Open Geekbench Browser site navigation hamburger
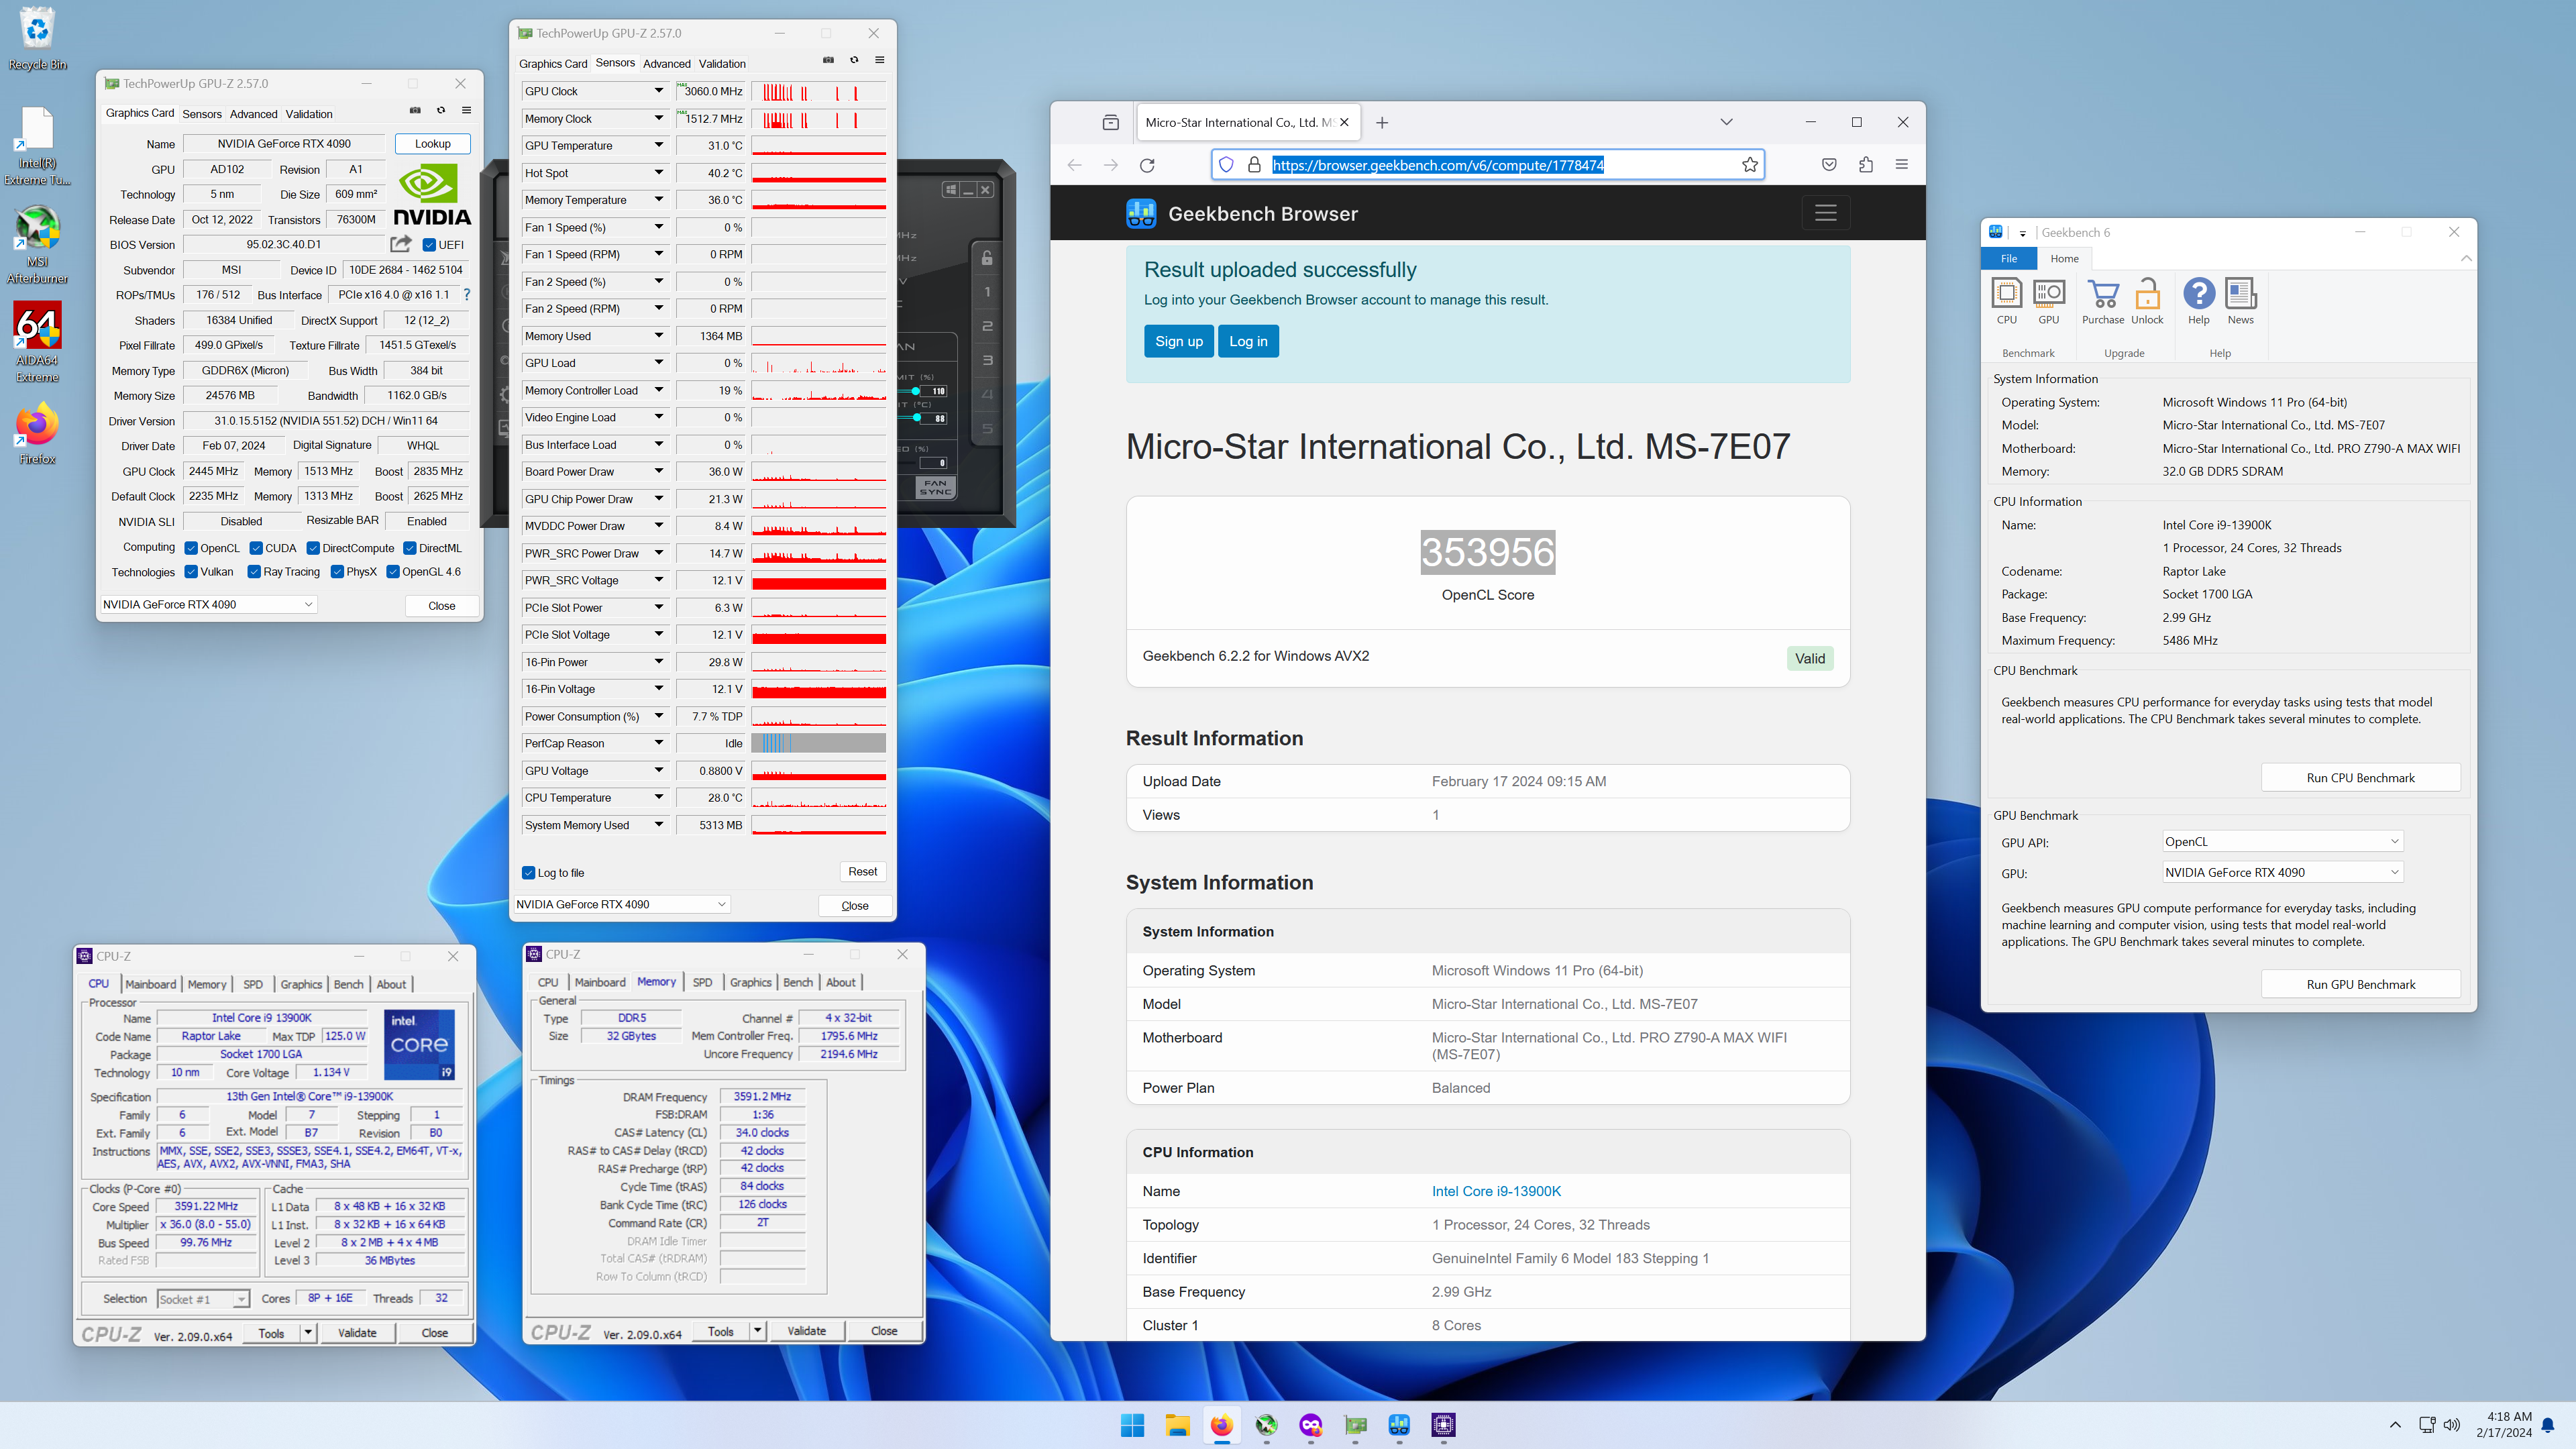This screenshot has height=1449, width=2576. [1826, 213]
